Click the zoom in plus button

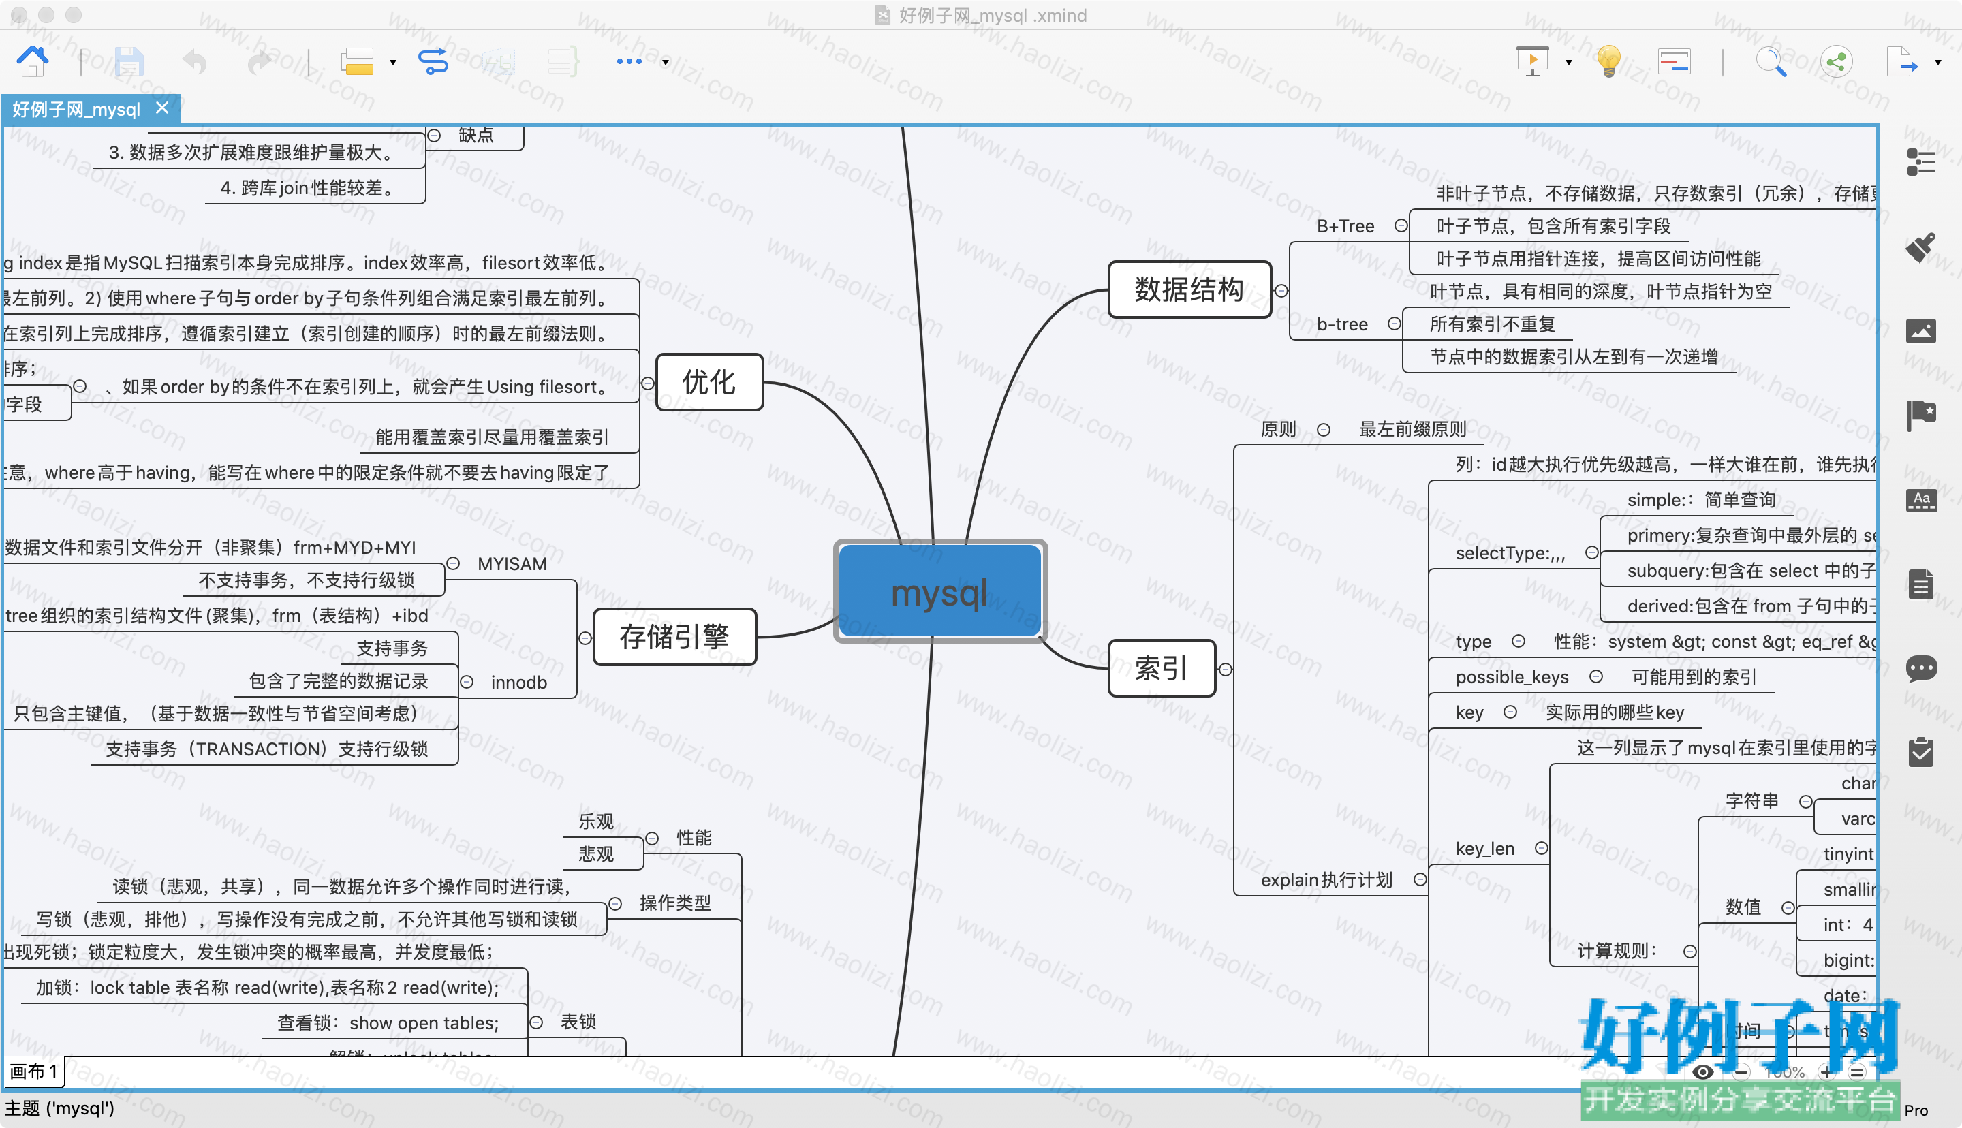click(x=1826, y=1073)
